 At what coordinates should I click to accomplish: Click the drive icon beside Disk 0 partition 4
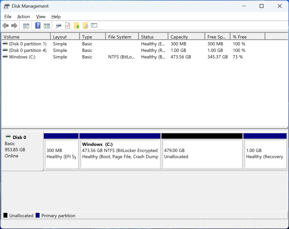point(5,50)
